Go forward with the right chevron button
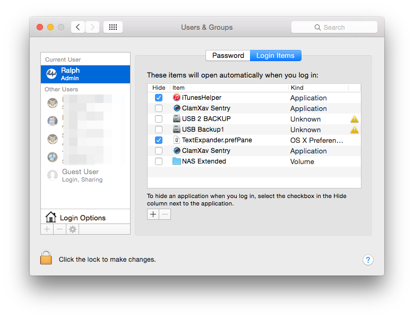Viewport: 414px width, 318px height. [x=92, y=27]
